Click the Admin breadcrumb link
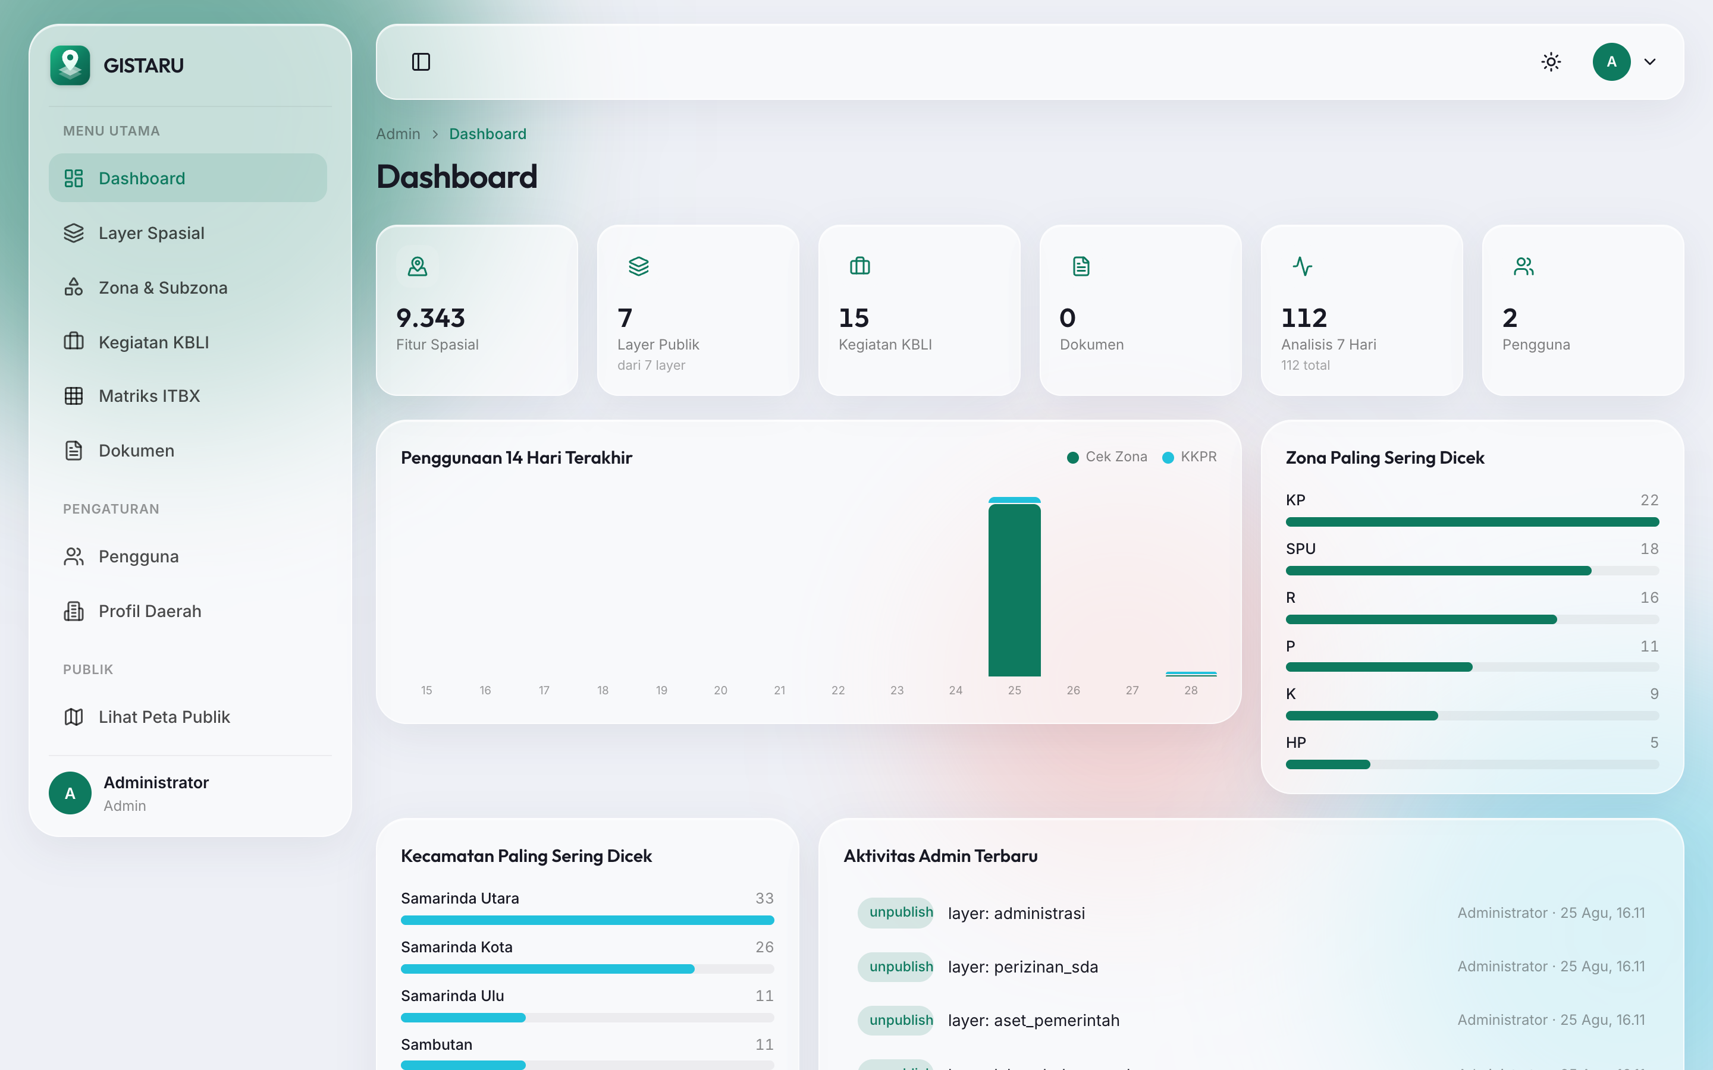 pyautogui.click(x=398, y=134)
